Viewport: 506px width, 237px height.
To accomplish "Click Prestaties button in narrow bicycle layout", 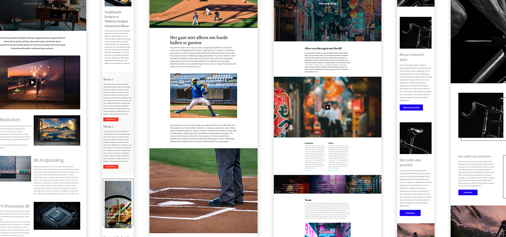I will (410, 213).
